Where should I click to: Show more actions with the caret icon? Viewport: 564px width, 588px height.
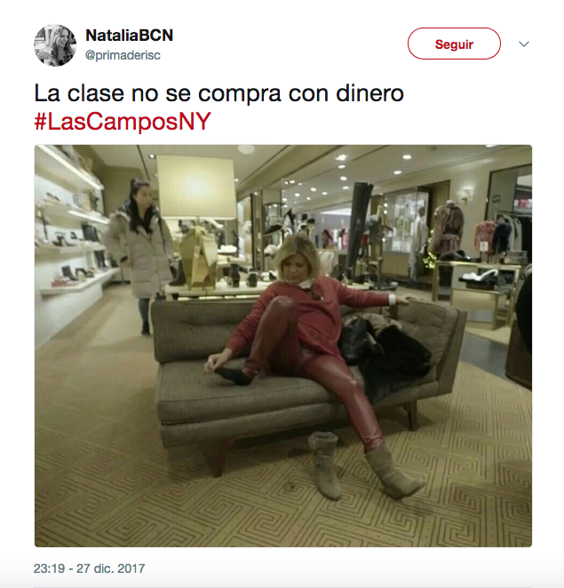[524, 44]
